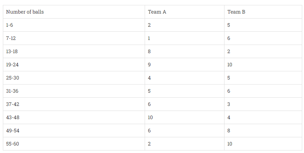Click Team B's value 3 in the 37-42 row
This screenshot has width=304, height=153.
[x=229, y=104]
